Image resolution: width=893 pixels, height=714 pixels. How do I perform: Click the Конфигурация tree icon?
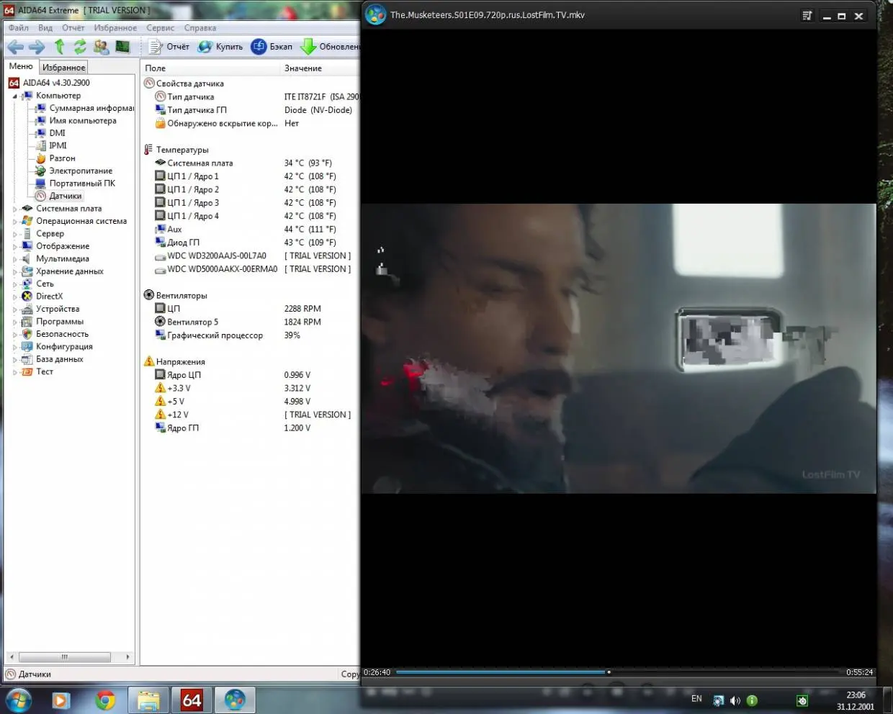[x=27, y=347]
